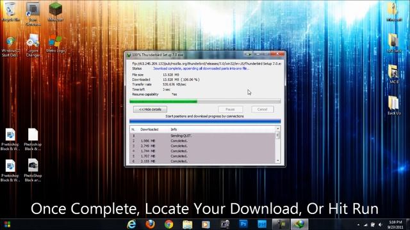This screenshot has width=410, height=230.
Task: Open the Windows 7 Start Orb desktop icon
Action: (10, 47)
